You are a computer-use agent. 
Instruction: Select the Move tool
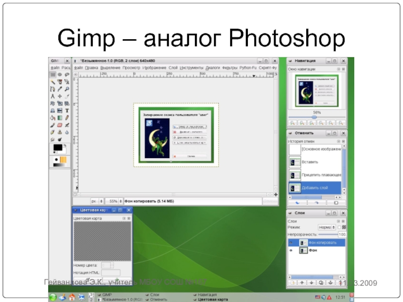(59, 96)
